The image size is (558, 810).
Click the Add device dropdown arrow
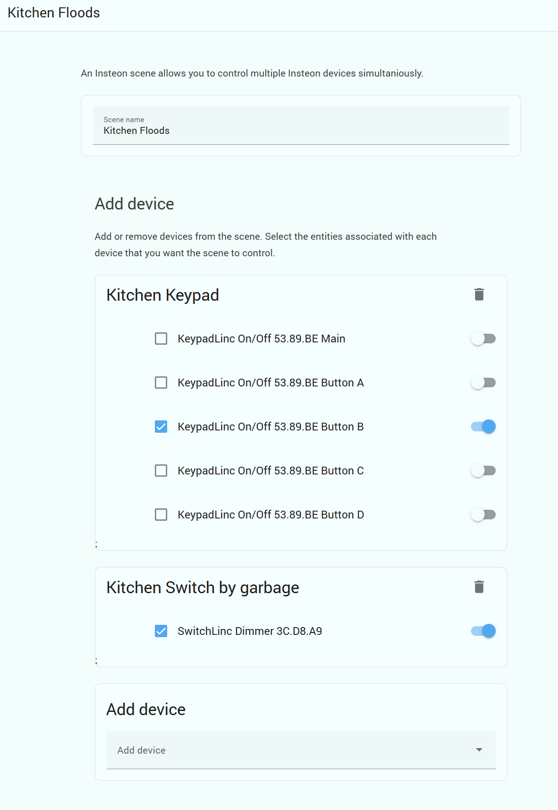(479, 750)
